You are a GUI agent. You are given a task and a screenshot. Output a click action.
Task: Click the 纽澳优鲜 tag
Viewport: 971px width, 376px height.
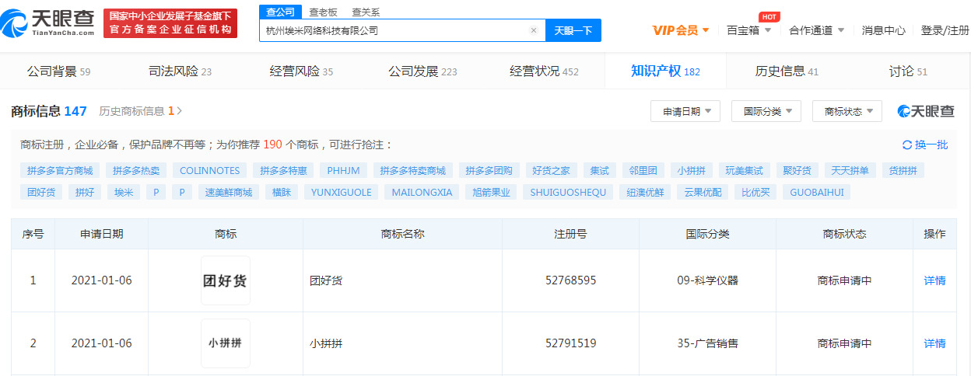(x=645, y=192)
